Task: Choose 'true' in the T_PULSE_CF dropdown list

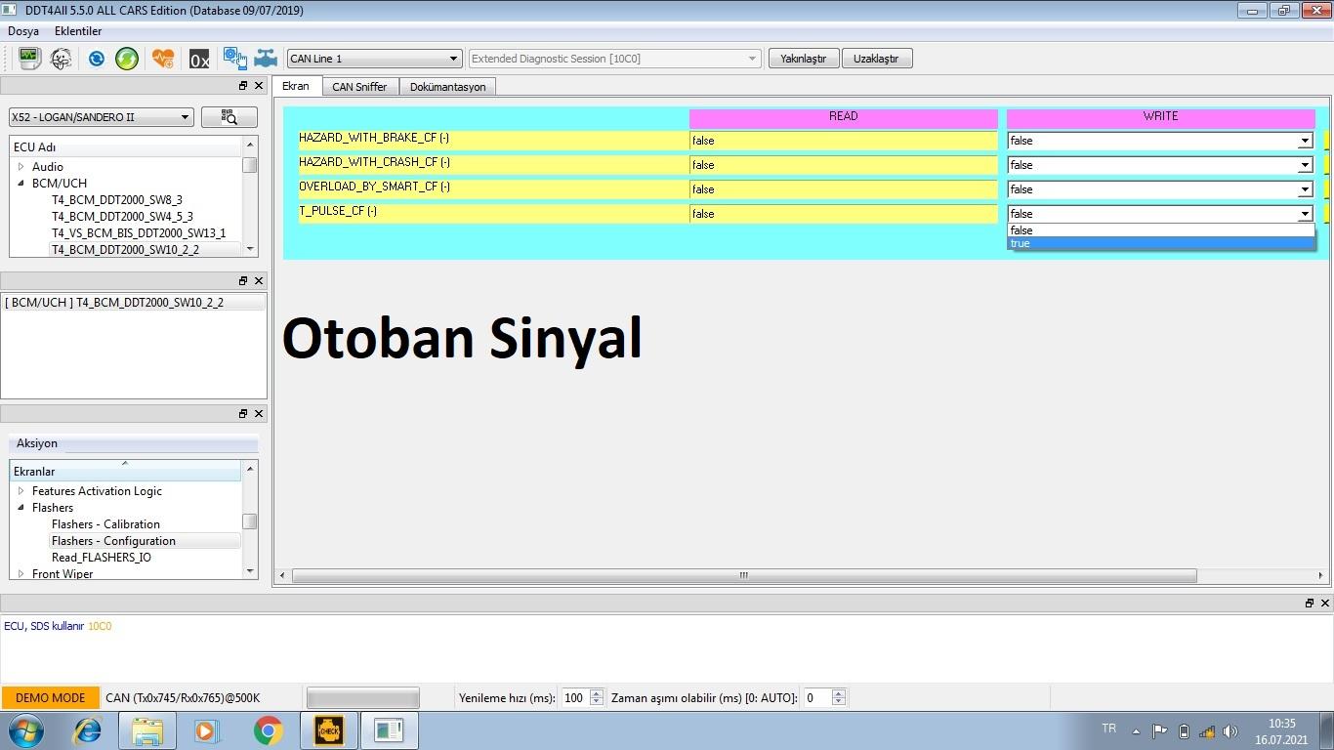Action: click(1159, 243)
